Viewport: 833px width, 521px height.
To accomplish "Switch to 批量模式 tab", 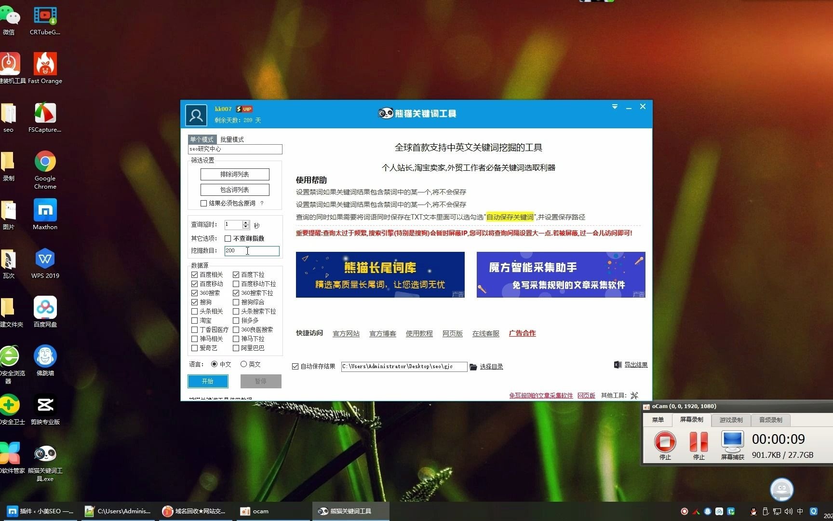I will coord(232,139).
